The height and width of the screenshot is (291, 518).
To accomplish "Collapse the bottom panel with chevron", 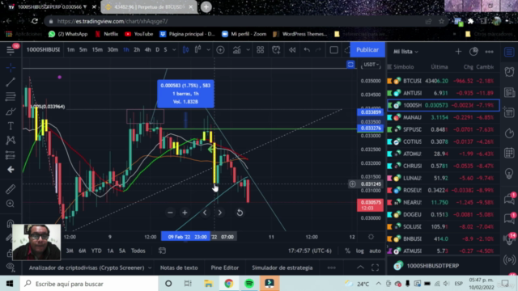I will point(360,268).
